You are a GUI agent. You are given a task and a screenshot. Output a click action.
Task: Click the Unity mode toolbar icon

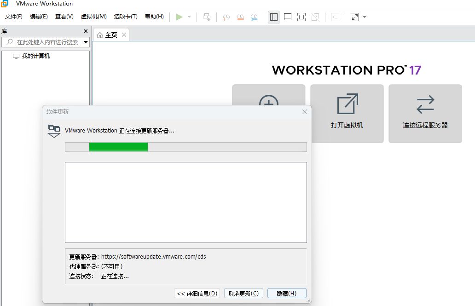[x=315, y=17]
